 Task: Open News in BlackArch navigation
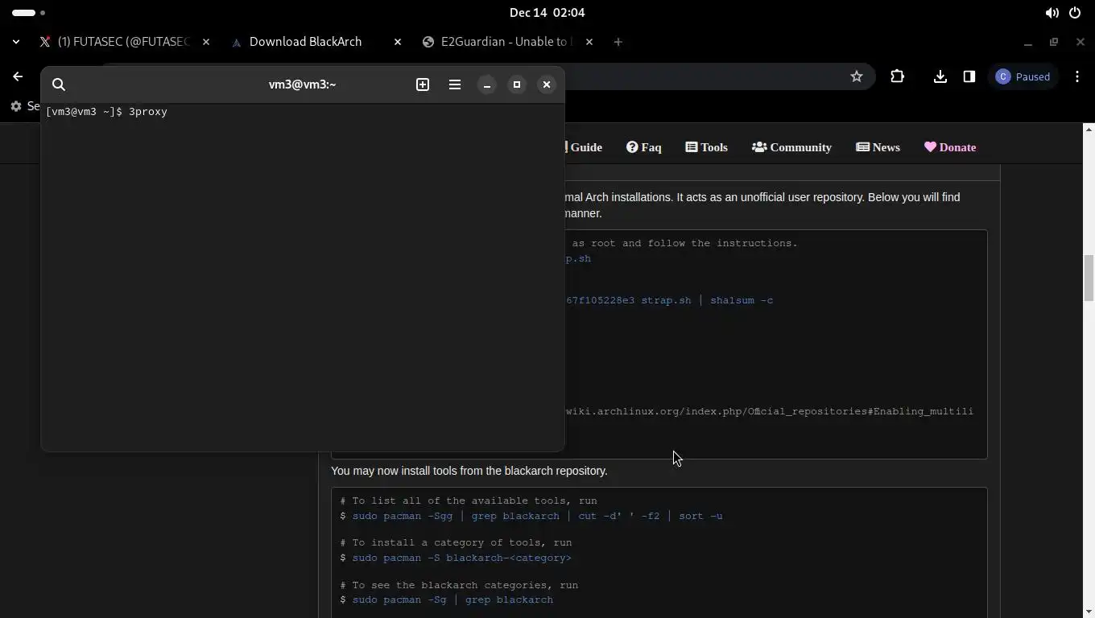point(878,147)
